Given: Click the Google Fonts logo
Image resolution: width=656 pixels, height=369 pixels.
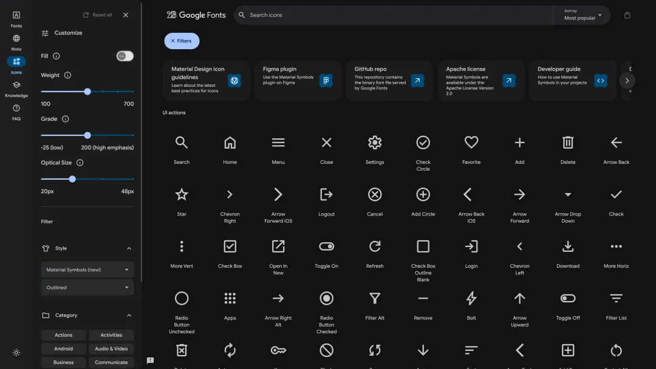Looking at the screenshot, I should coord(196,15).
